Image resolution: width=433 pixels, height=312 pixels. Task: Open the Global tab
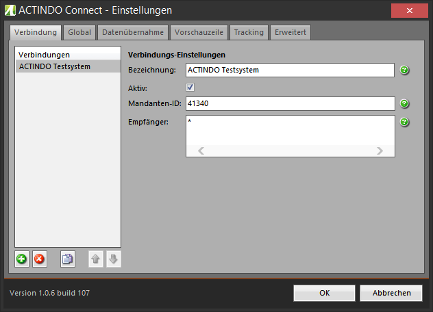[79, 32]
